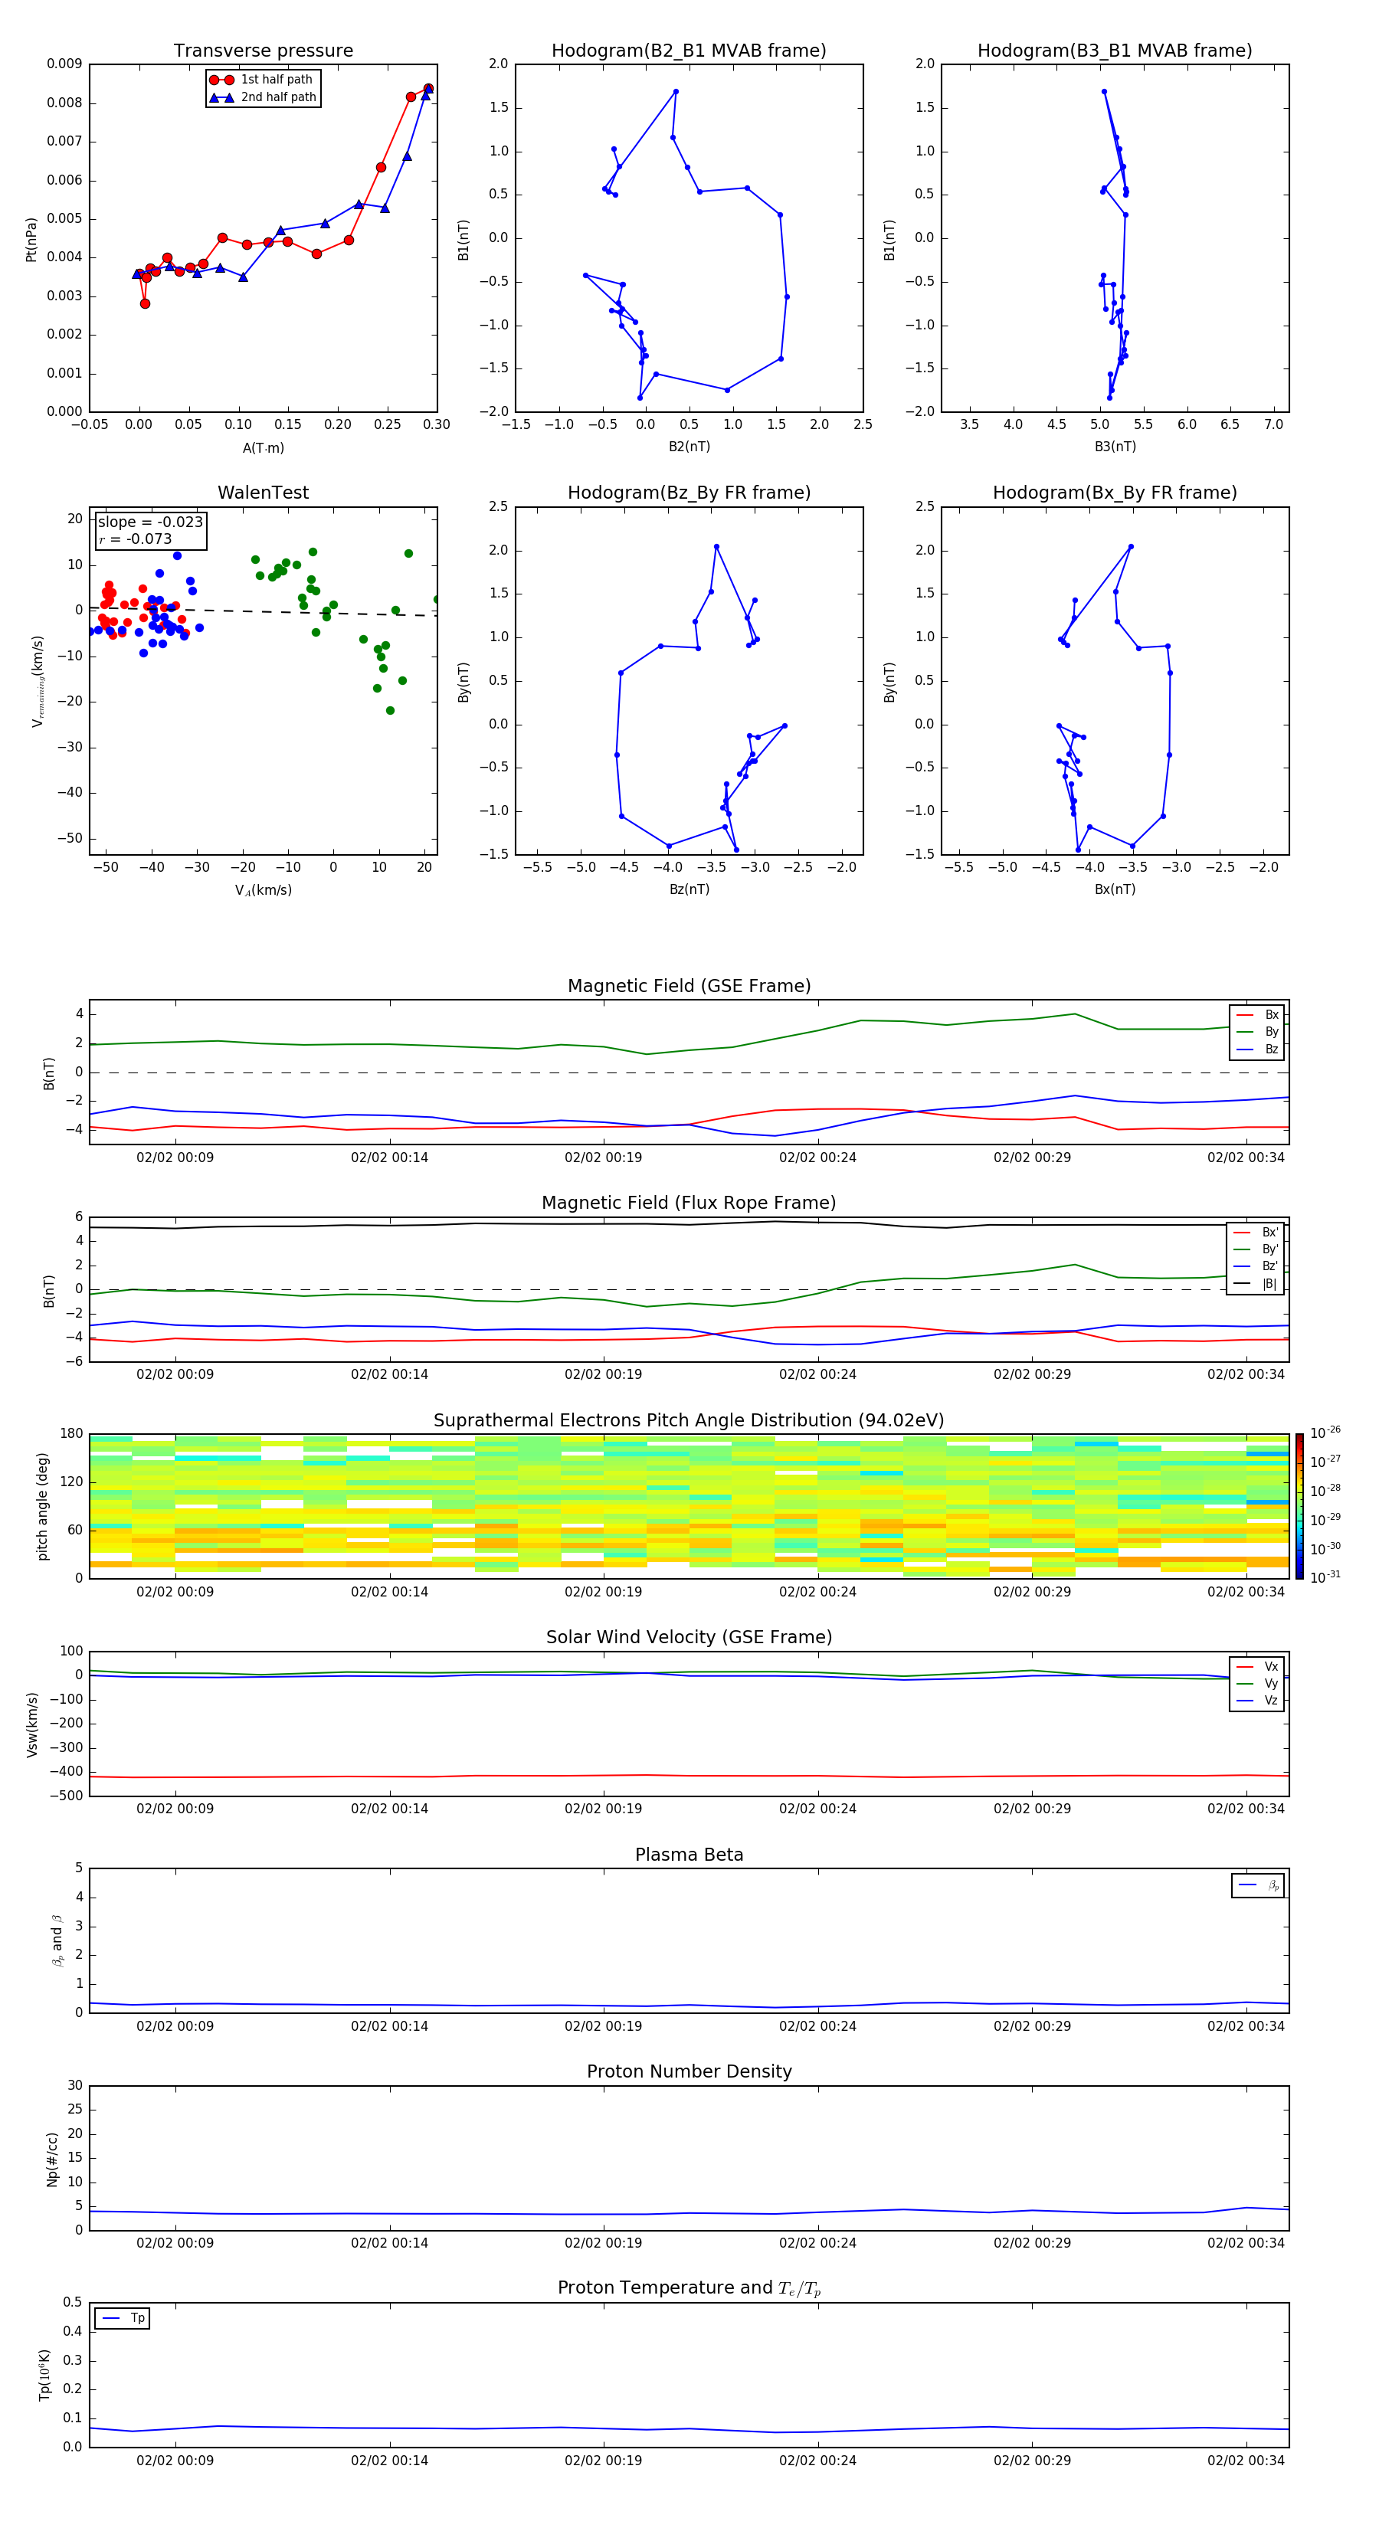Viewport: 1379px width, 2528px height.
Task: Click the 'Magnetic Field (Flux Rope Frame)' title
Action: point(689,1203)
